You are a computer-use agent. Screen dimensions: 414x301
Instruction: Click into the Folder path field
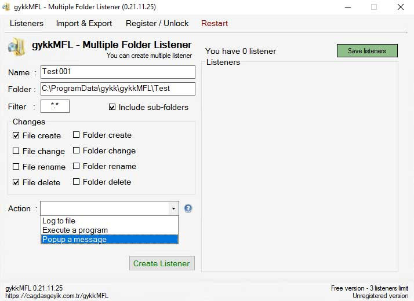pos(118,89)
